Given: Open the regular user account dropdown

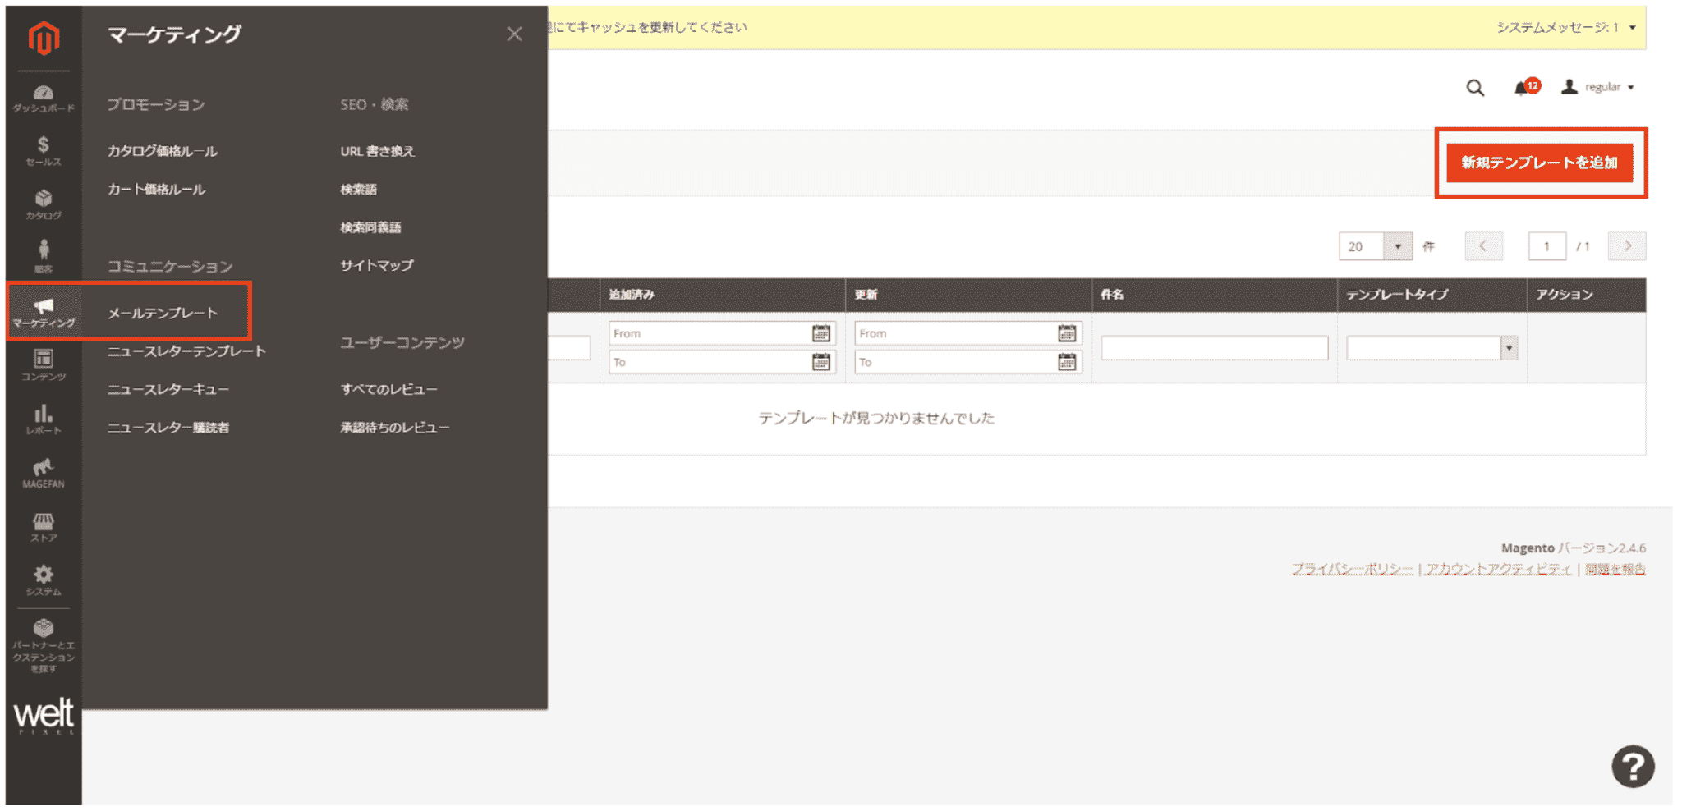Looking at the screenshot, I should 1597,86.
